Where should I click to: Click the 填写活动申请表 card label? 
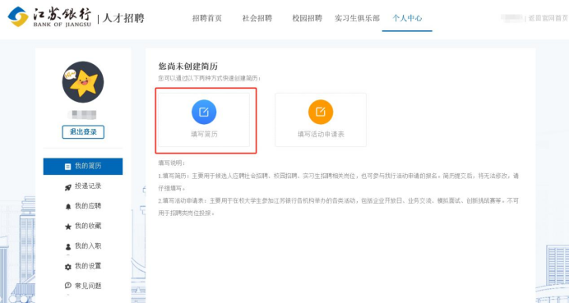pyautogui.click(x=321, y=134)
